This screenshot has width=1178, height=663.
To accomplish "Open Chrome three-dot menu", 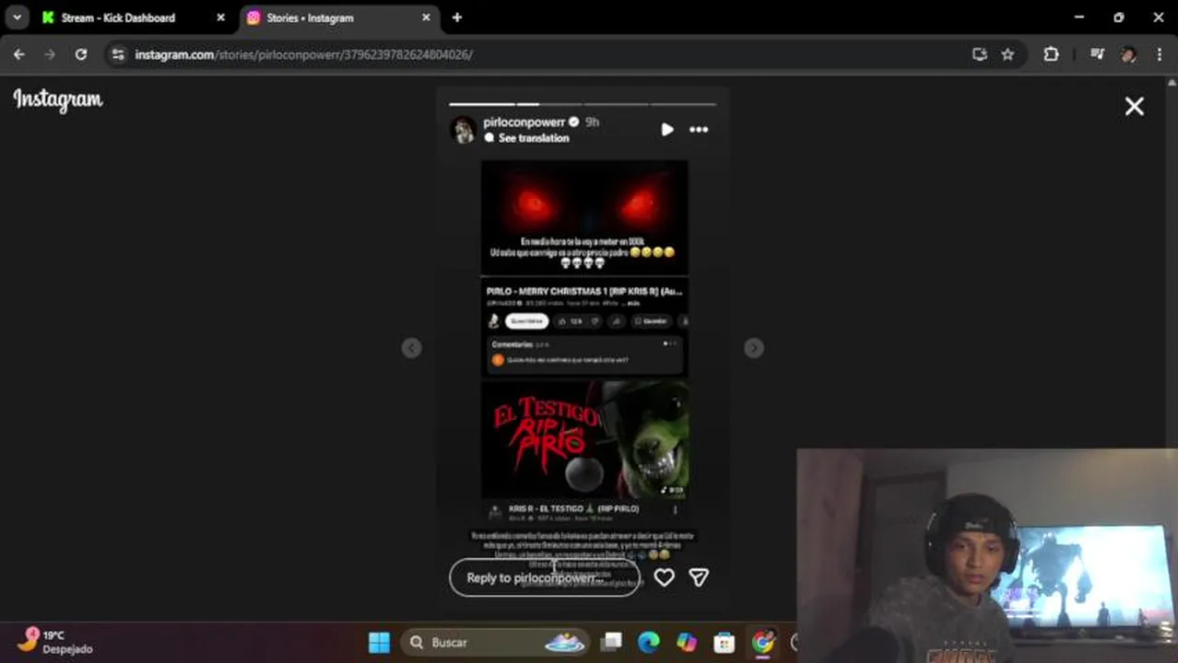I will point(1160,54).
